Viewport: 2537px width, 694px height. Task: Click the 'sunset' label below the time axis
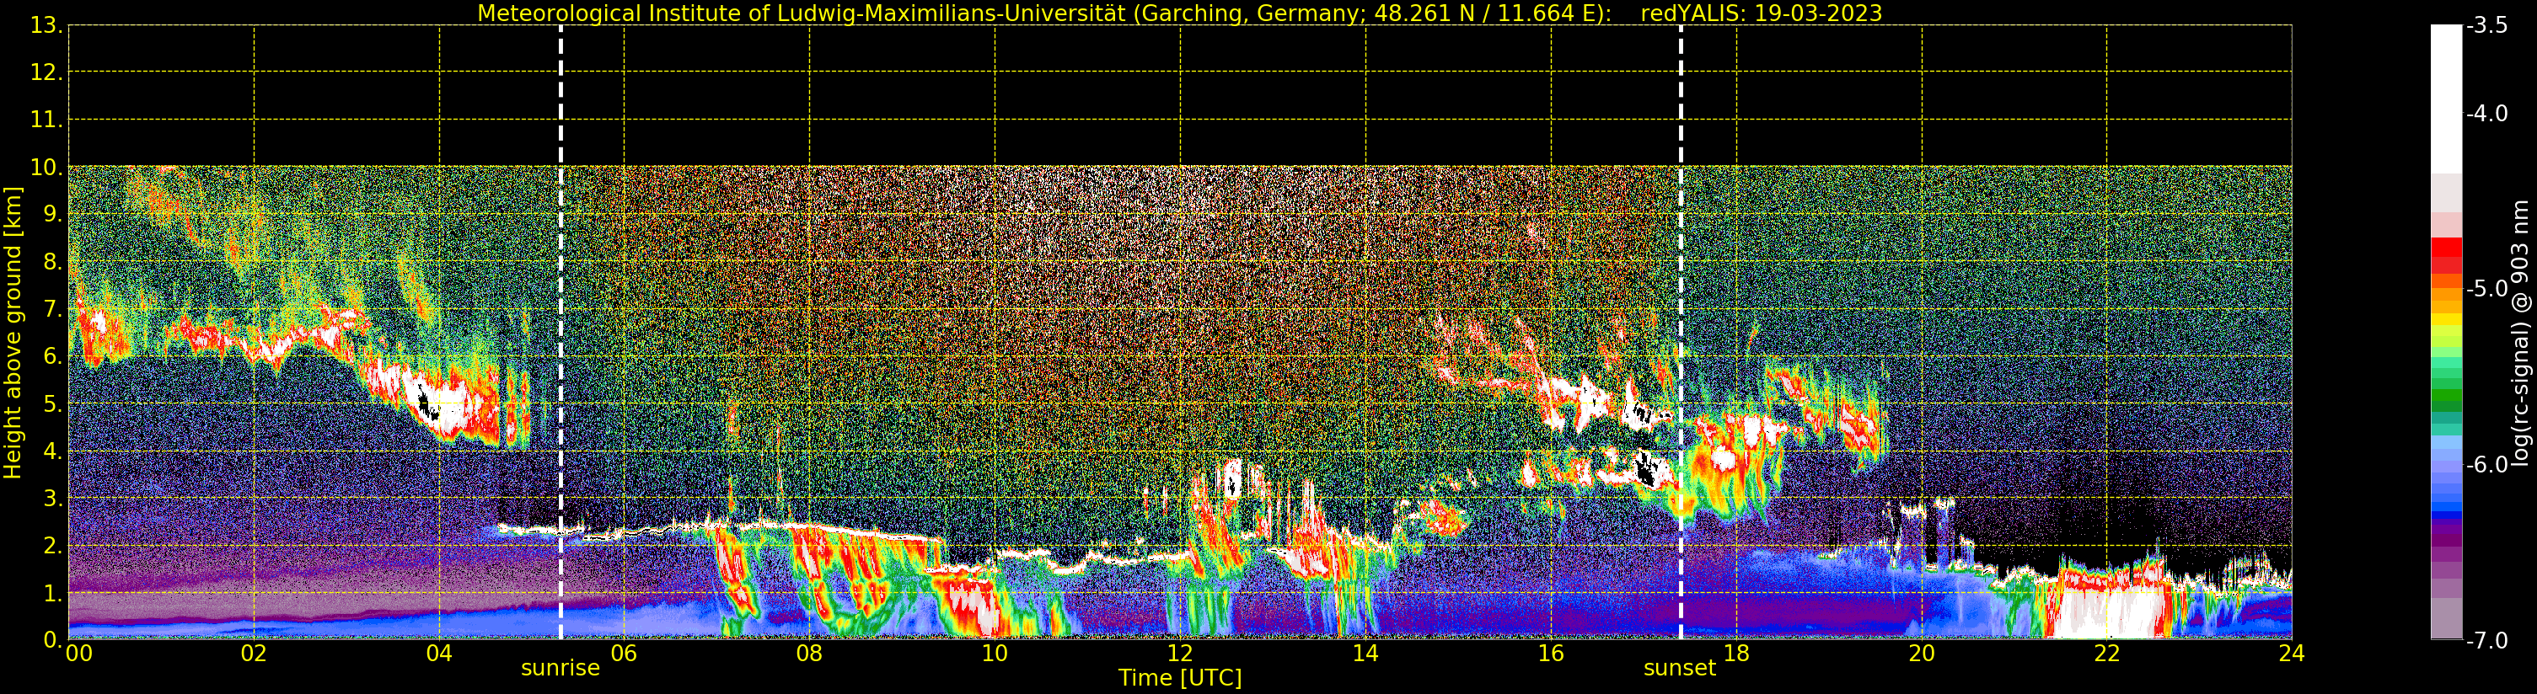click(x=1680, y=669)
